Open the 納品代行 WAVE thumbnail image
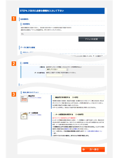 [24, 99]
